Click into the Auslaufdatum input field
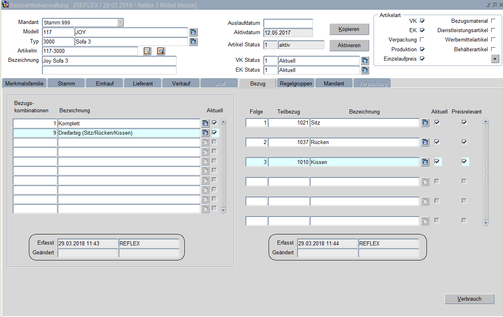Screen dimensions: 503x317 tap(288, 23)
